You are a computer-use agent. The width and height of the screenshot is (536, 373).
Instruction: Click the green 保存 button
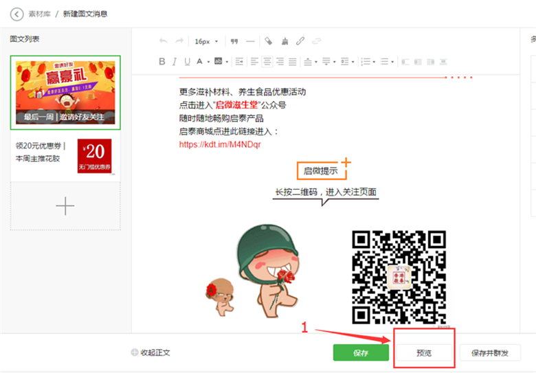(x=361, y=353)
